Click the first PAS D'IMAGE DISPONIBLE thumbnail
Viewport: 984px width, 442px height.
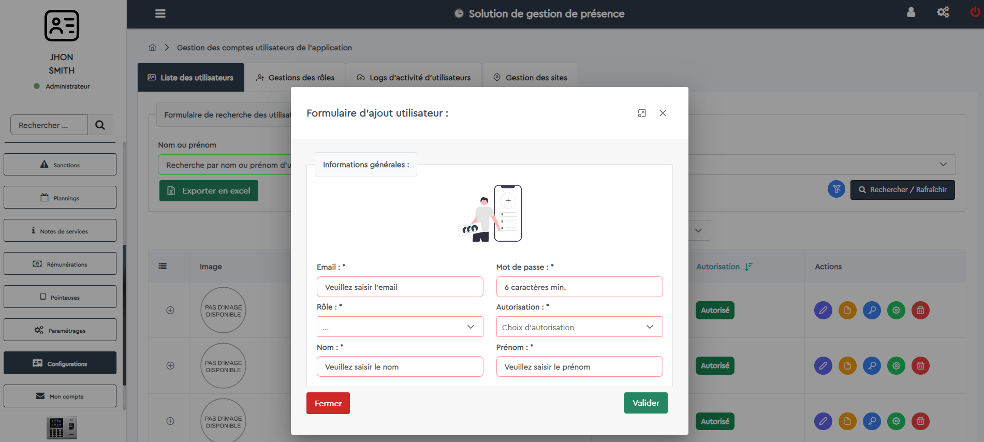pyautogui.click(x=224, y=310)
